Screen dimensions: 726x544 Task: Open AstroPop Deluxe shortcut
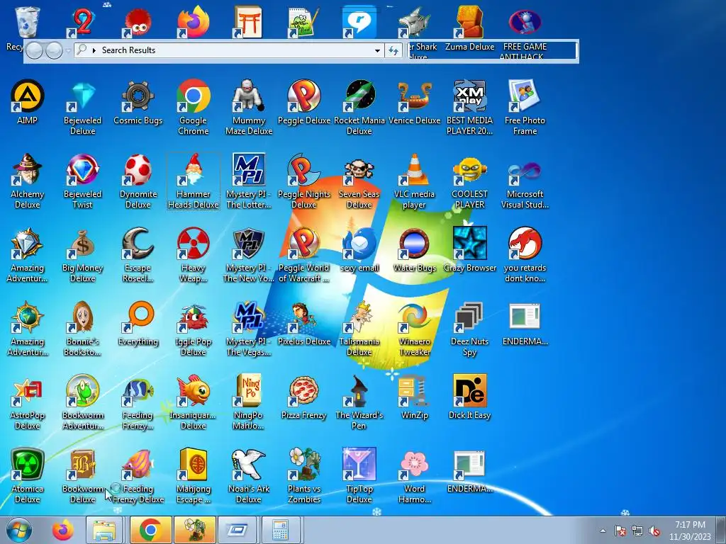pos(28,402)
